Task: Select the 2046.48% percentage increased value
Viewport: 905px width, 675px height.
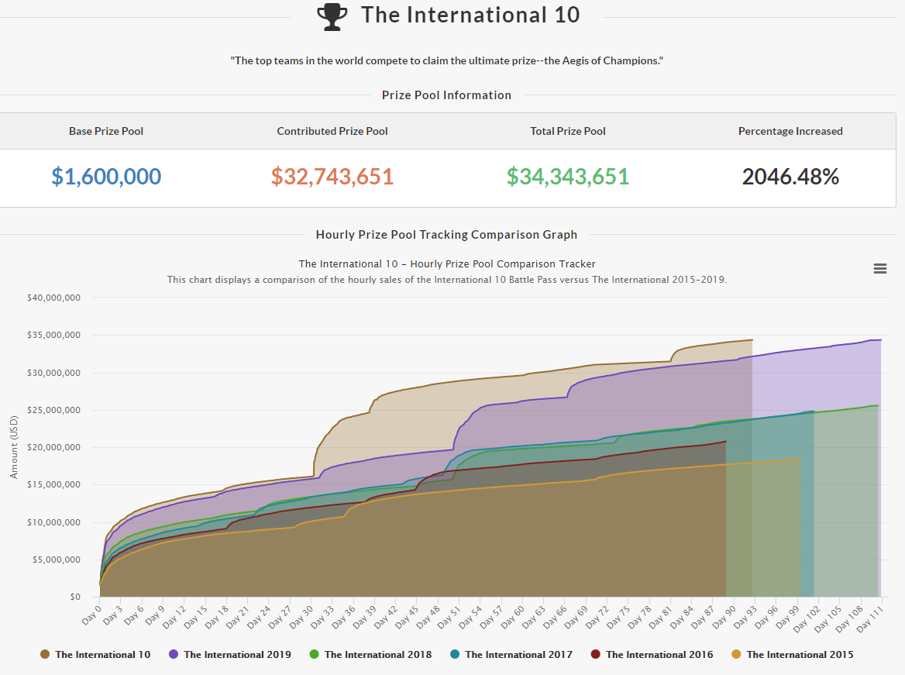Action: coord(791,177)
